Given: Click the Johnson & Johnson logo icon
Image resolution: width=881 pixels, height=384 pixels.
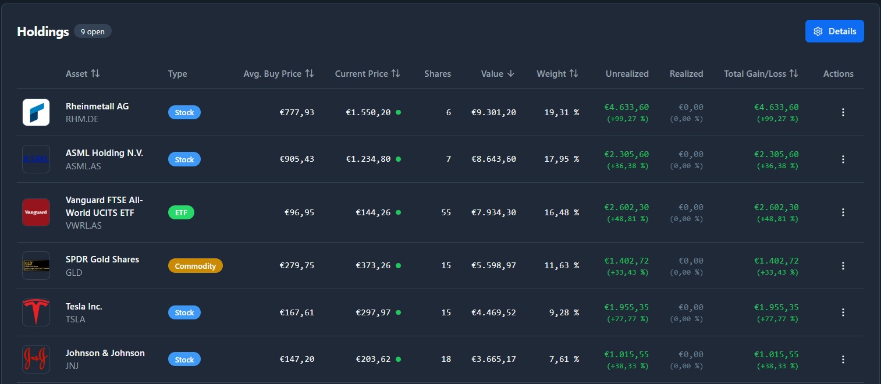Looking at the screenshot, I should coord(36,359).
